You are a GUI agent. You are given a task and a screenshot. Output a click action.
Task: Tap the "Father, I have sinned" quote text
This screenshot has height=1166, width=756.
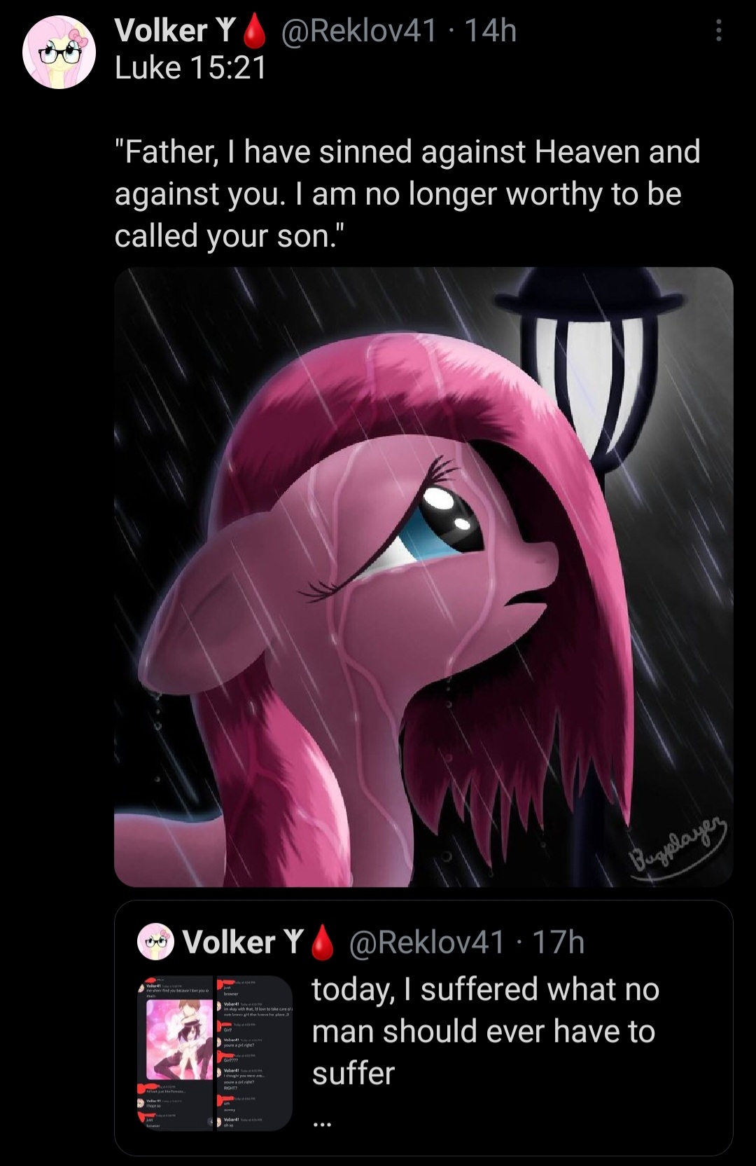click(407, 194)
